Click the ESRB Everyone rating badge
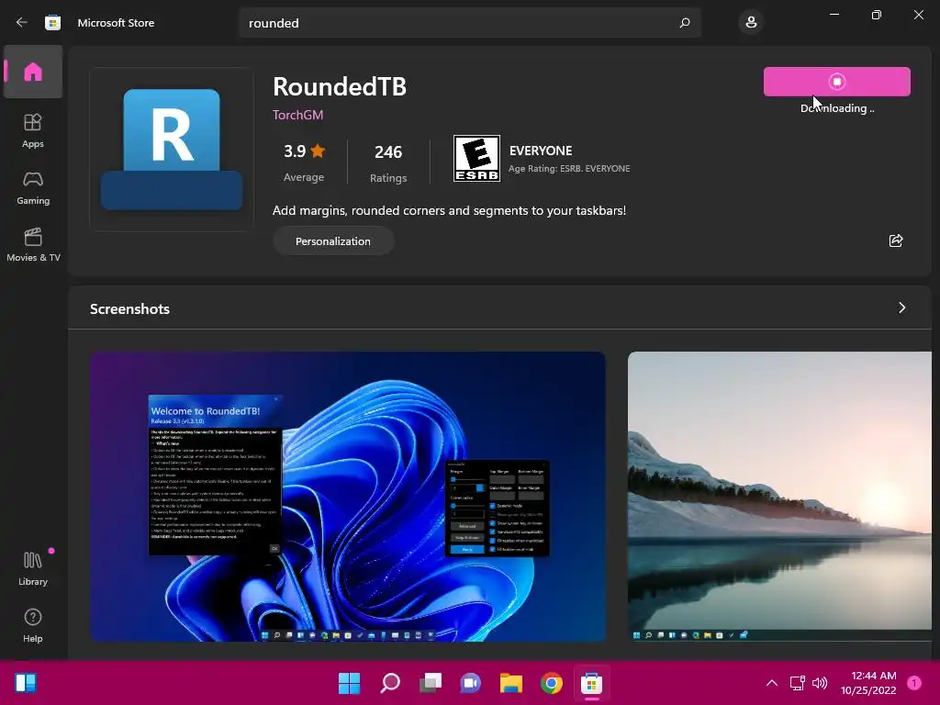 pyautogui.click(x=476, y=158)
